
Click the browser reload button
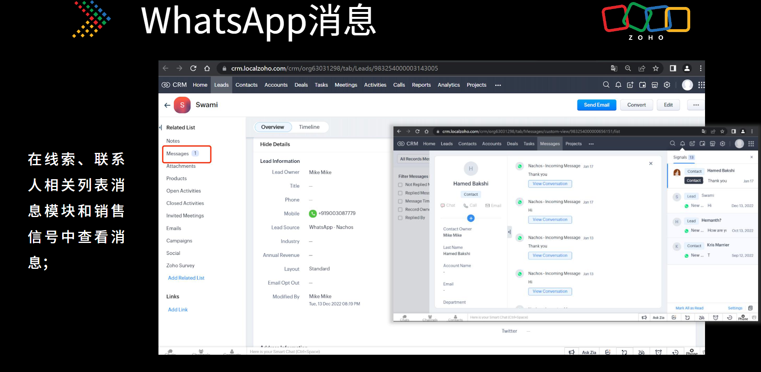coord(193,68)
